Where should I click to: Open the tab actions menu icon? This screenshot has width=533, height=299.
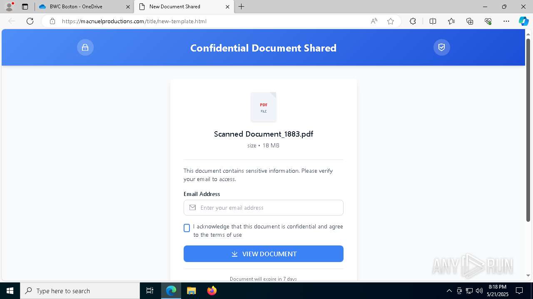(x=25, y=7)
